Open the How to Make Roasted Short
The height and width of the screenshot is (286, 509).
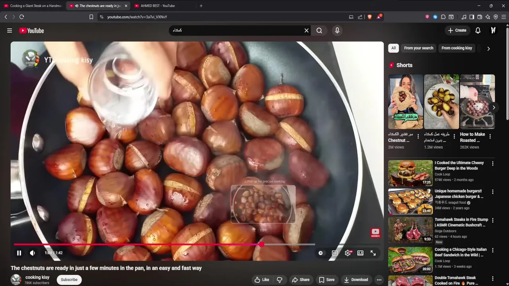[477, 102]
